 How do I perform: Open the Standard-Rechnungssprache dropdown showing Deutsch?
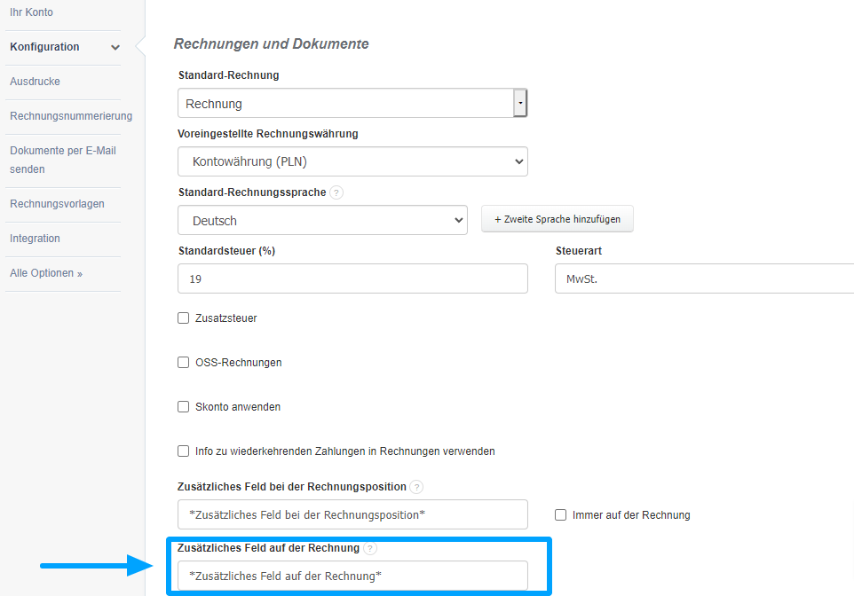click(322, 220)
